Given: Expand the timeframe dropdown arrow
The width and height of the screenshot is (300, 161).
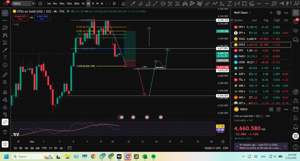Looking at the screenshot, I should (106, 4).
